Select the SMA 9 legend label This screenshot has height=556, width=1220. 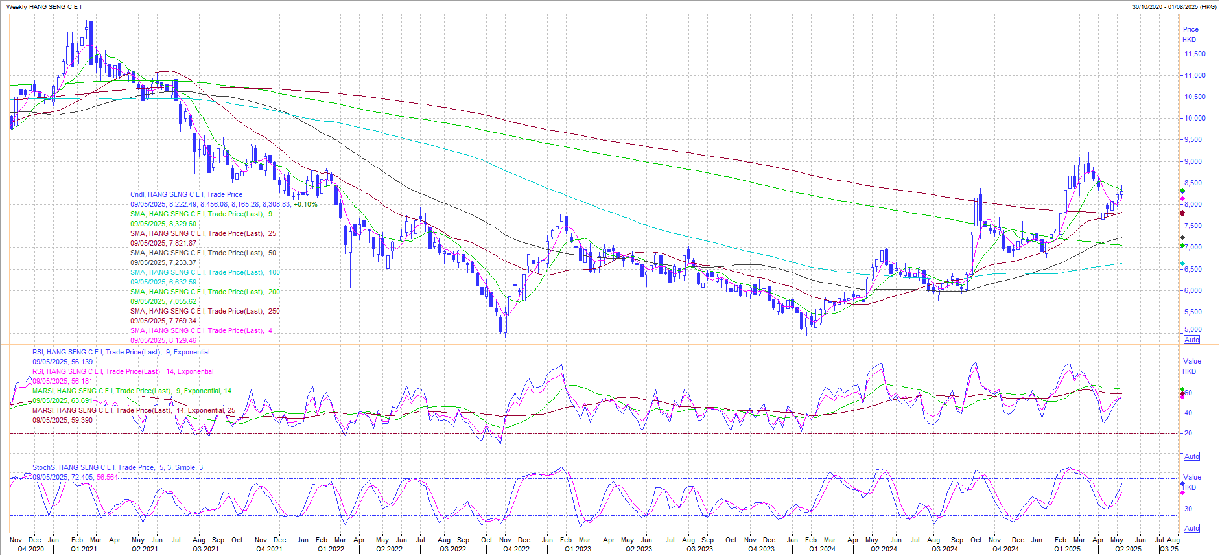201,214
